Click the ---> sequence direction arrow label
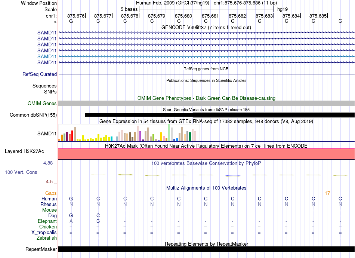 coord(53,22)
